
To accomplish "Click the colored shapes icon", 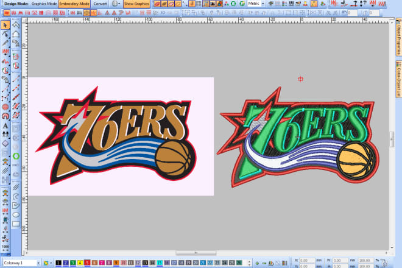I will tap(227, 4).
